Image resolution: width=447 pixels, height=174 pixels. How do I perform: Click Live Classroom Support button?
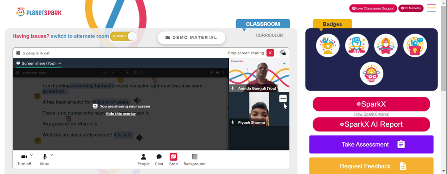point(373,8)
